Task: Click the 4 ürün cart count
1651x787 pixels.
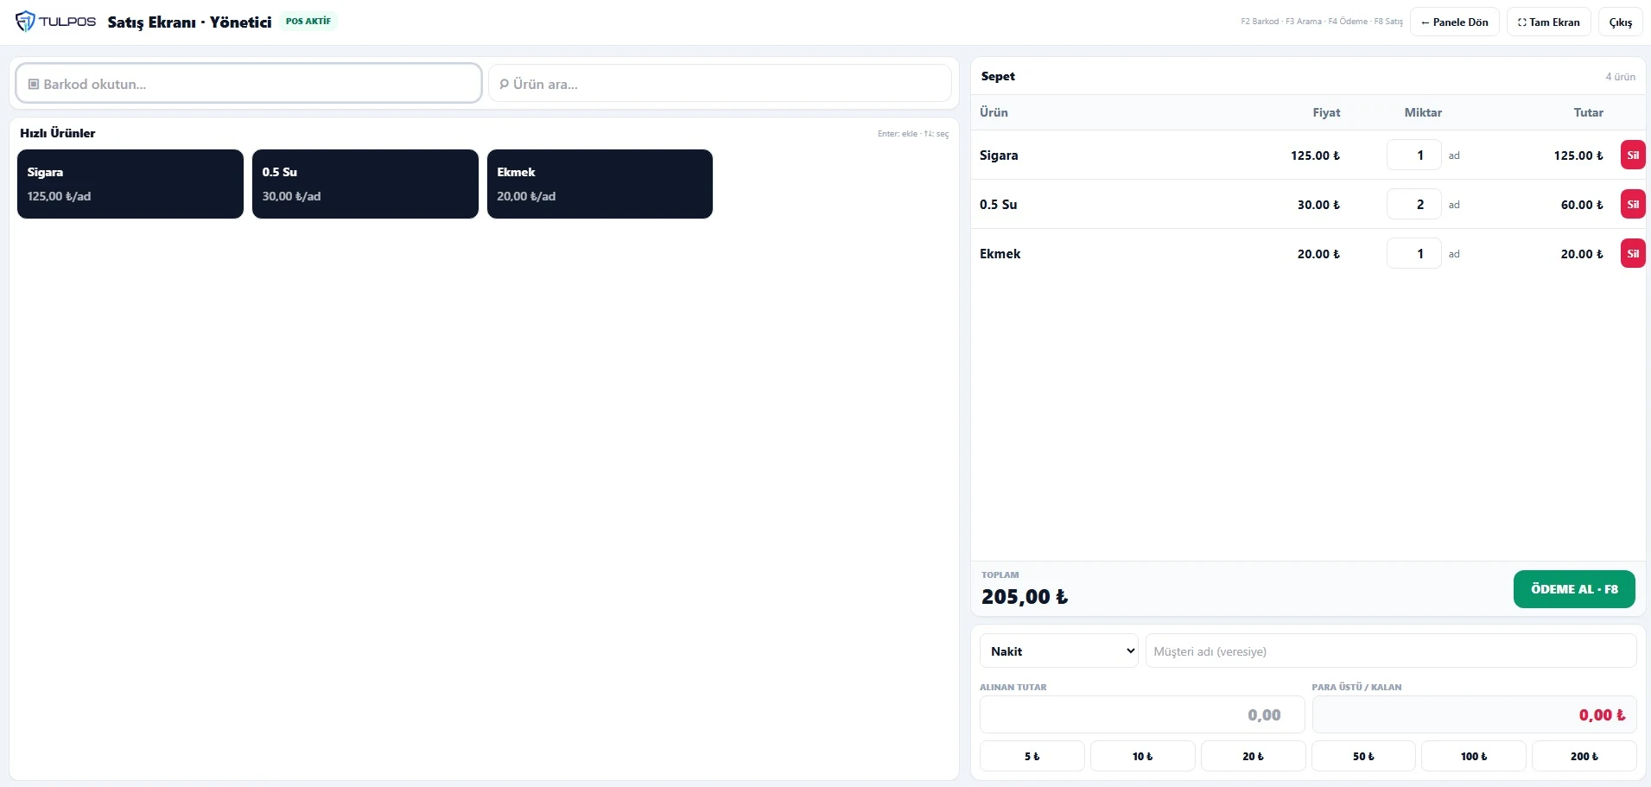Action: point(1620,77)
